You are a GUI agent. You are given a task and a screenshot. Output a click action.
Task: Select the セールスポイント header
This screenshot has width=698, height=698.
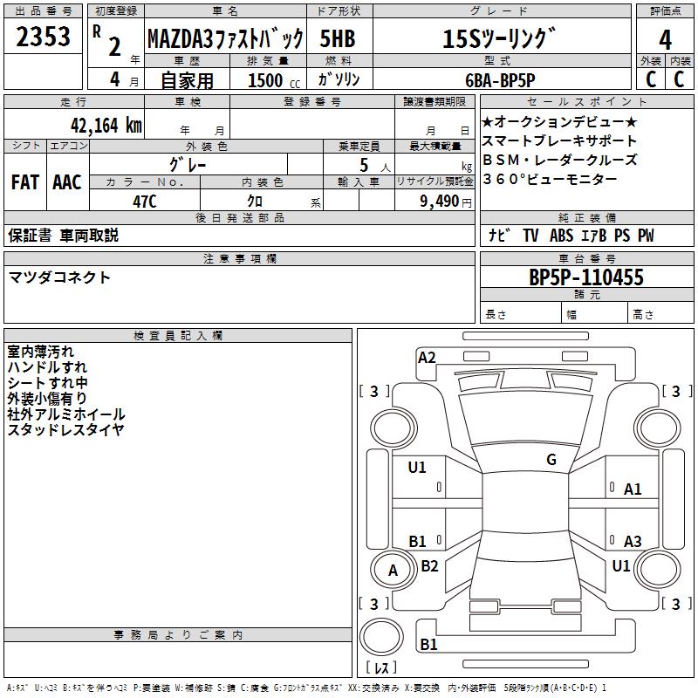[x=586, y=101]
